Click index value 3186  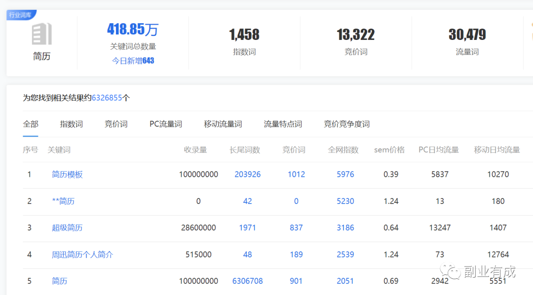(x=345, y=228)
